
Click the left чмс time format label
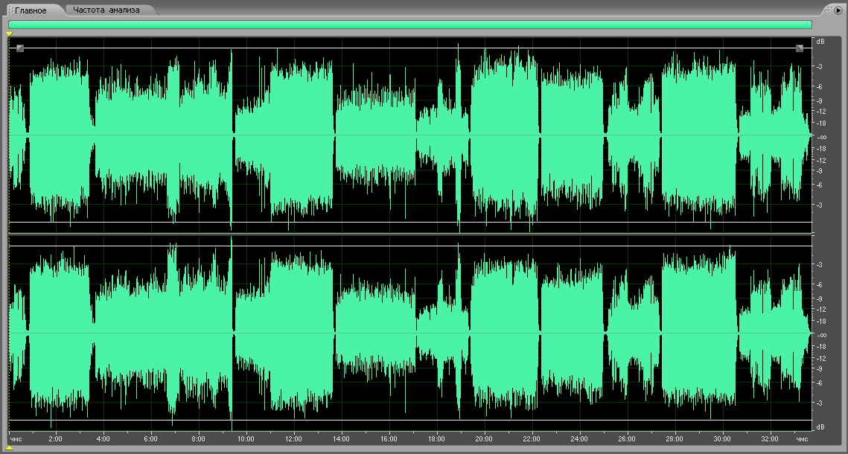pos(16,439)
